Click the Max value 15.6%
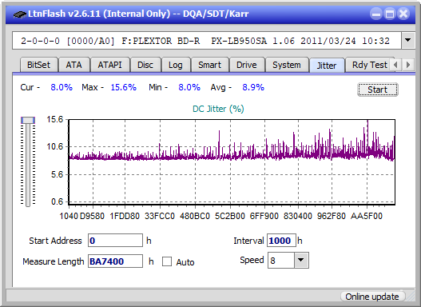Image resolution: width=421 pixels, height=307 pixels. click(x=124, y=87)
